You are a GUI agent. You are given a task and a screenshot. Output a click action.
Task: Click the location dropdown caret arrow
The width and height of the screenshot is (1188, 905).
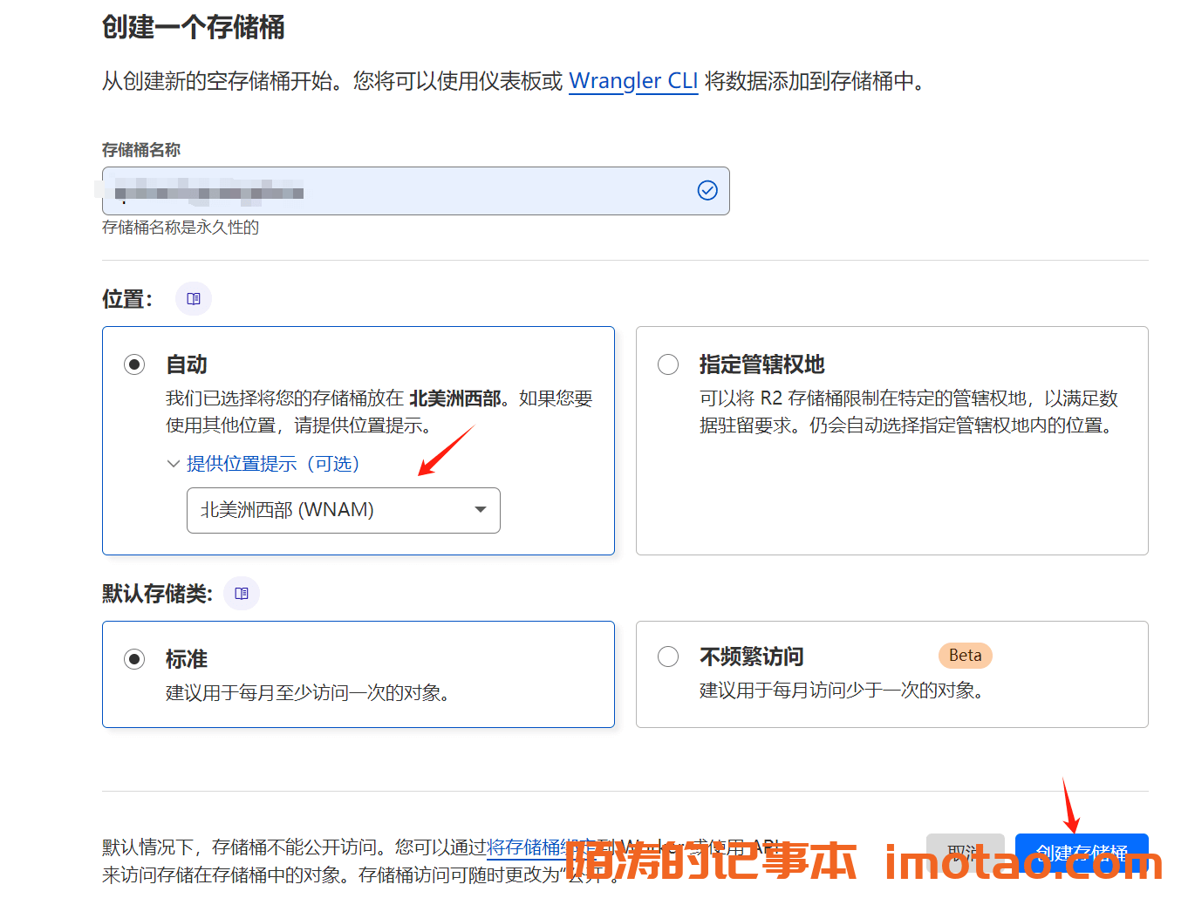click(480, 510)
